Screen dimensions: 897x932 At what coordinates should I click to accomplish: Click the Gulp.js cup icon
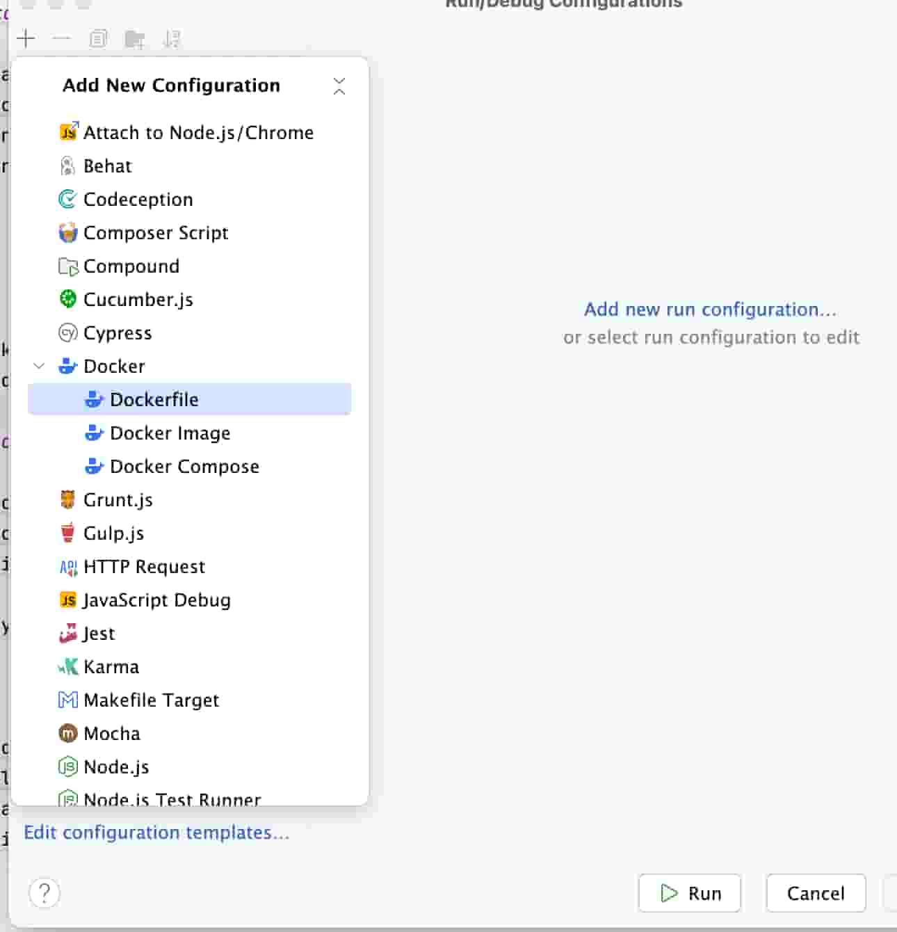(x=67, y=533)
